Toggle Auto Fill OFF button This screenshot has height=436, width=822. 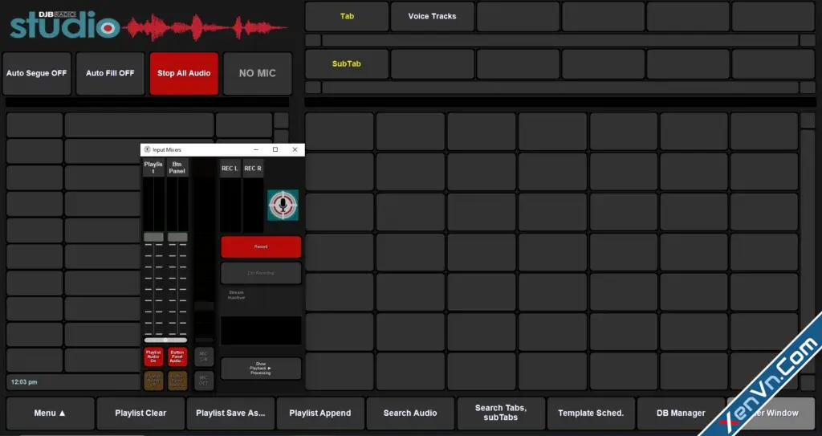click(110, 73)
